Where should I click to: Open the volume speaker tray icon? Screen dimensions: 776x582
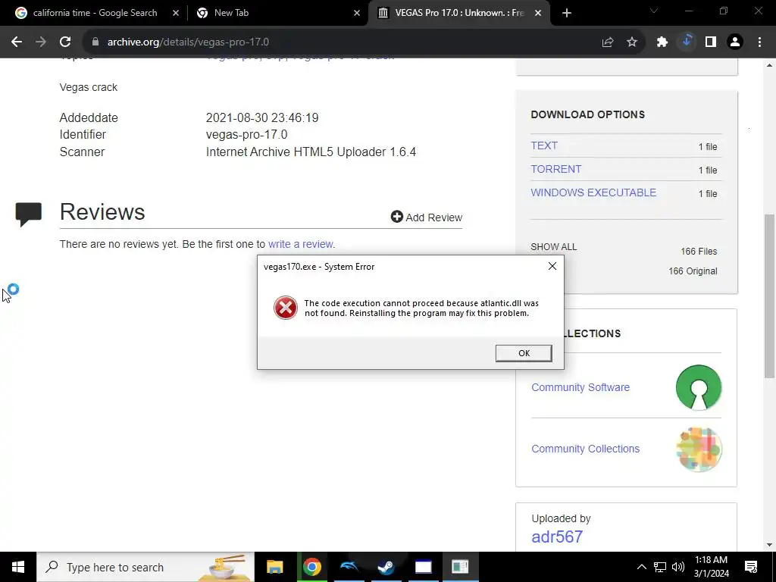click(678, 567)
